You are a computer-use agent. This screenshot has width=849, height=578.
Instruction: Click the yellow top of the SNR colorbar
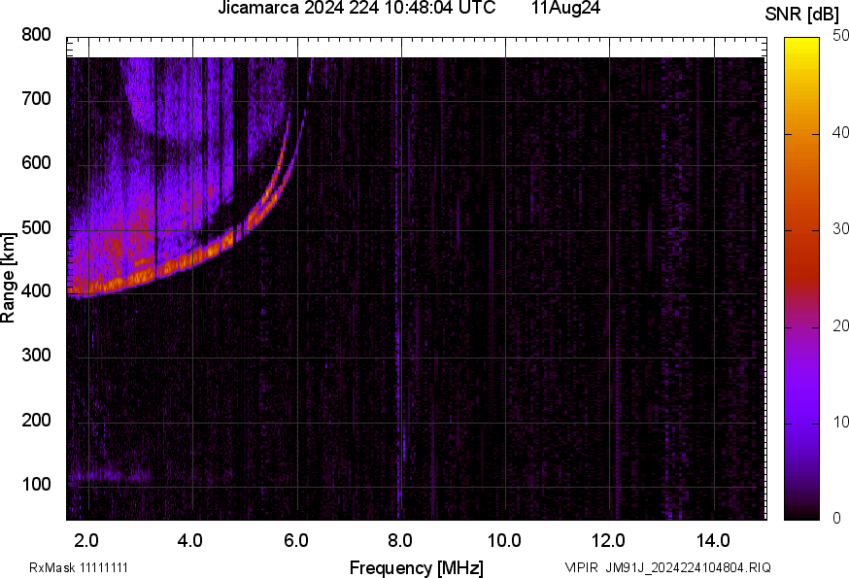coord(801,44)
